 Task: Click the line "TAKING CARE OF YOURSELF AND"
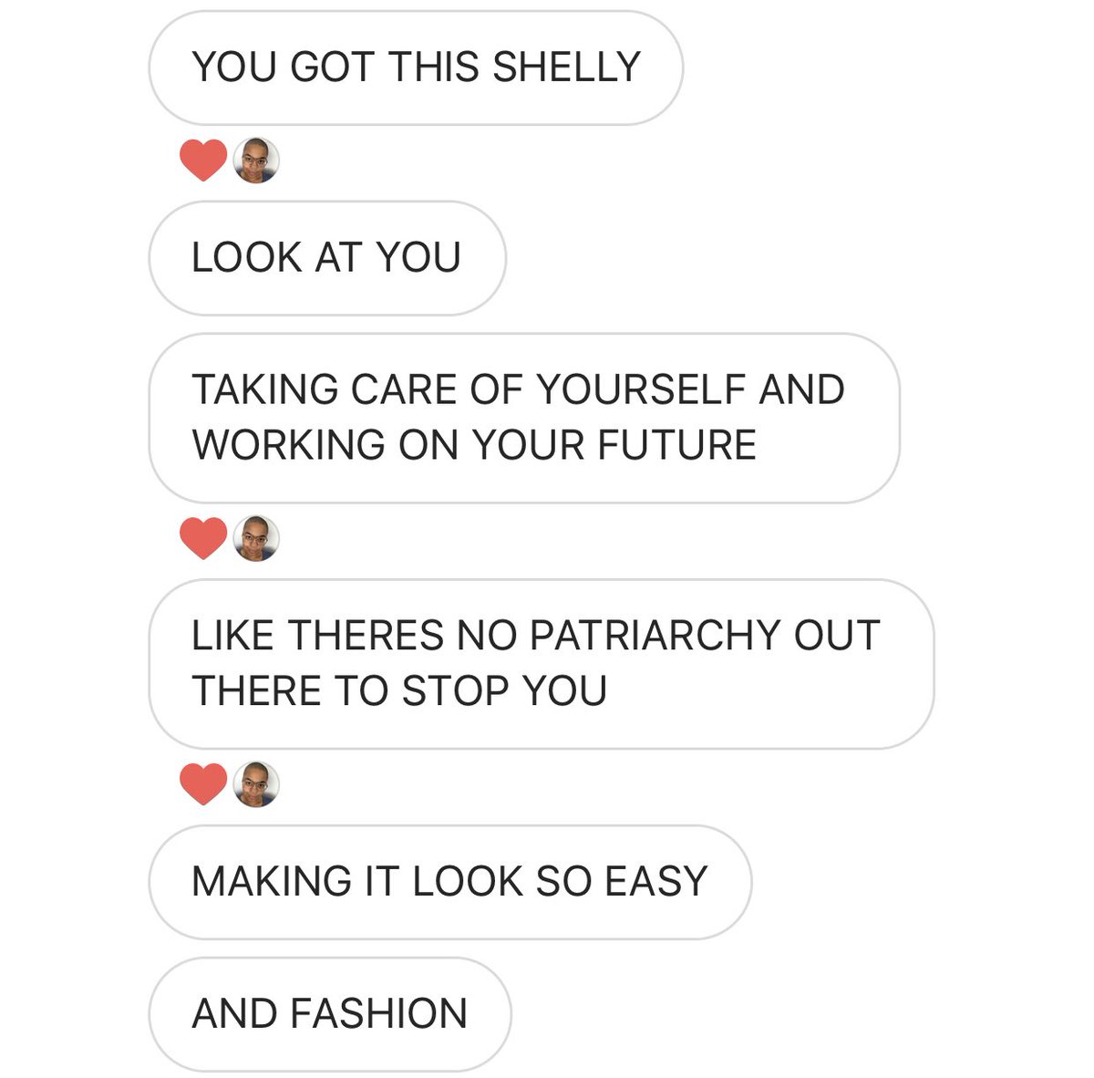518,389
